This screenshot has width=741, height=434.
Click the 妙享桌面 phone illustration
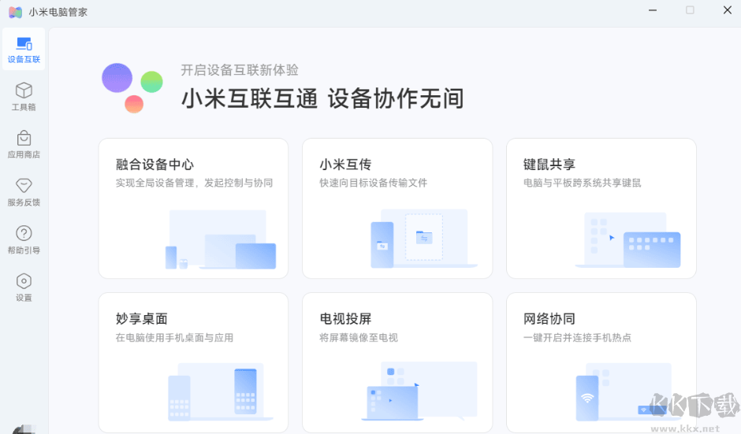pyautogui.click(x=221, y=392)
